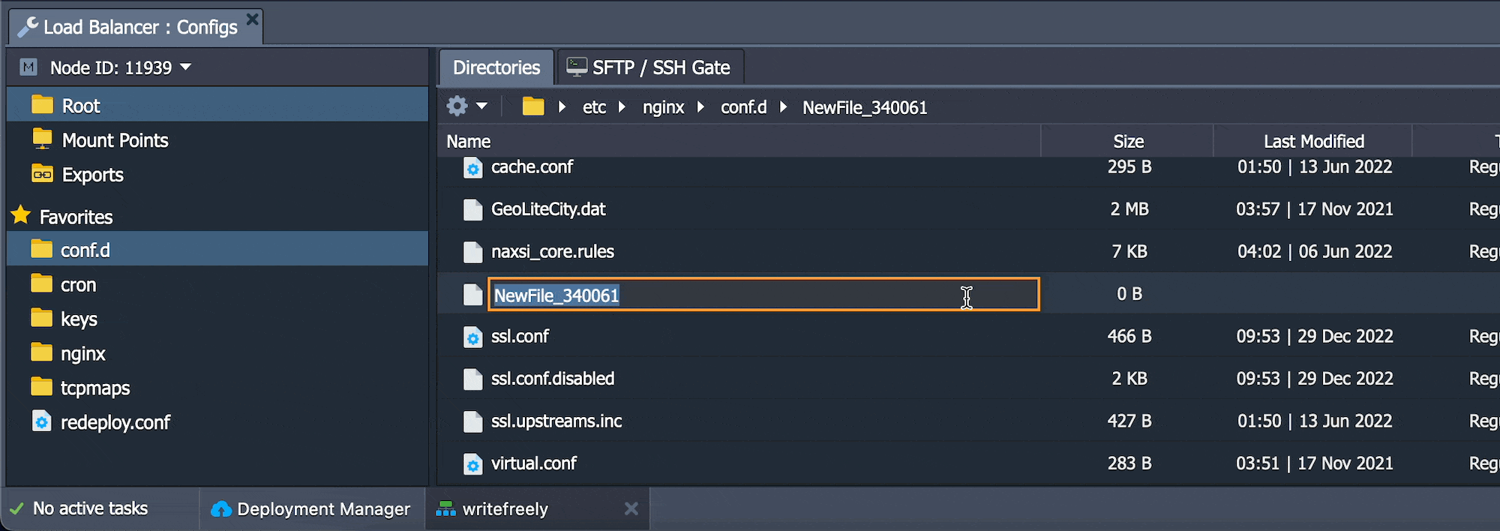Click the redeploy.conf gear file icon
Screen dimensions: 1500x531
(x=42, y=421)
